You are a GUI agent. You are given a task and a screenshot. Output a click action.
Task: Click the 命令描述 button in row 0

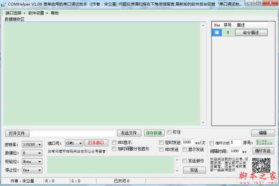coord(251,33)
